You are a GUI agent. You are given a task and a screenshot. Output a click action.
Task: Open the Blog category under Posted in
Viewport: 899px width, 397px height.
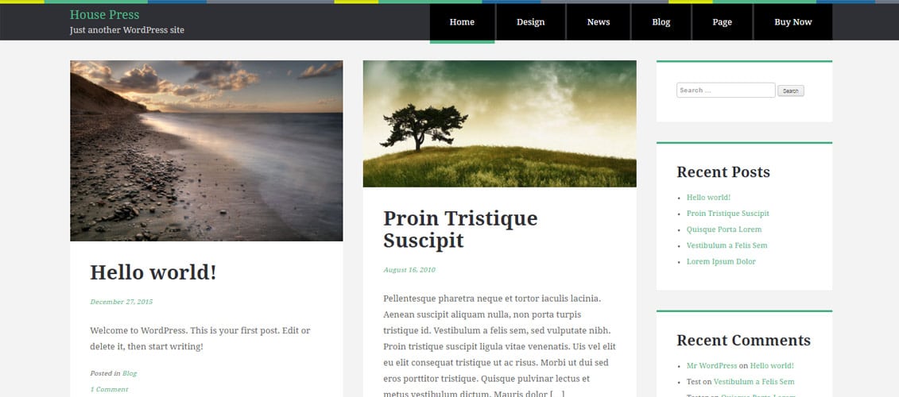tap(130, 373)
